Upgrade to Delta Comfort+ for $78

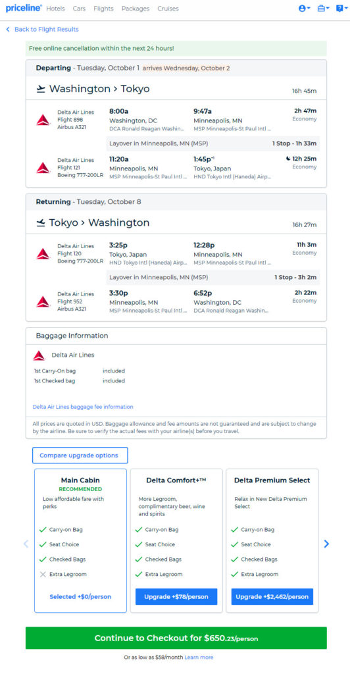(176, 596)
